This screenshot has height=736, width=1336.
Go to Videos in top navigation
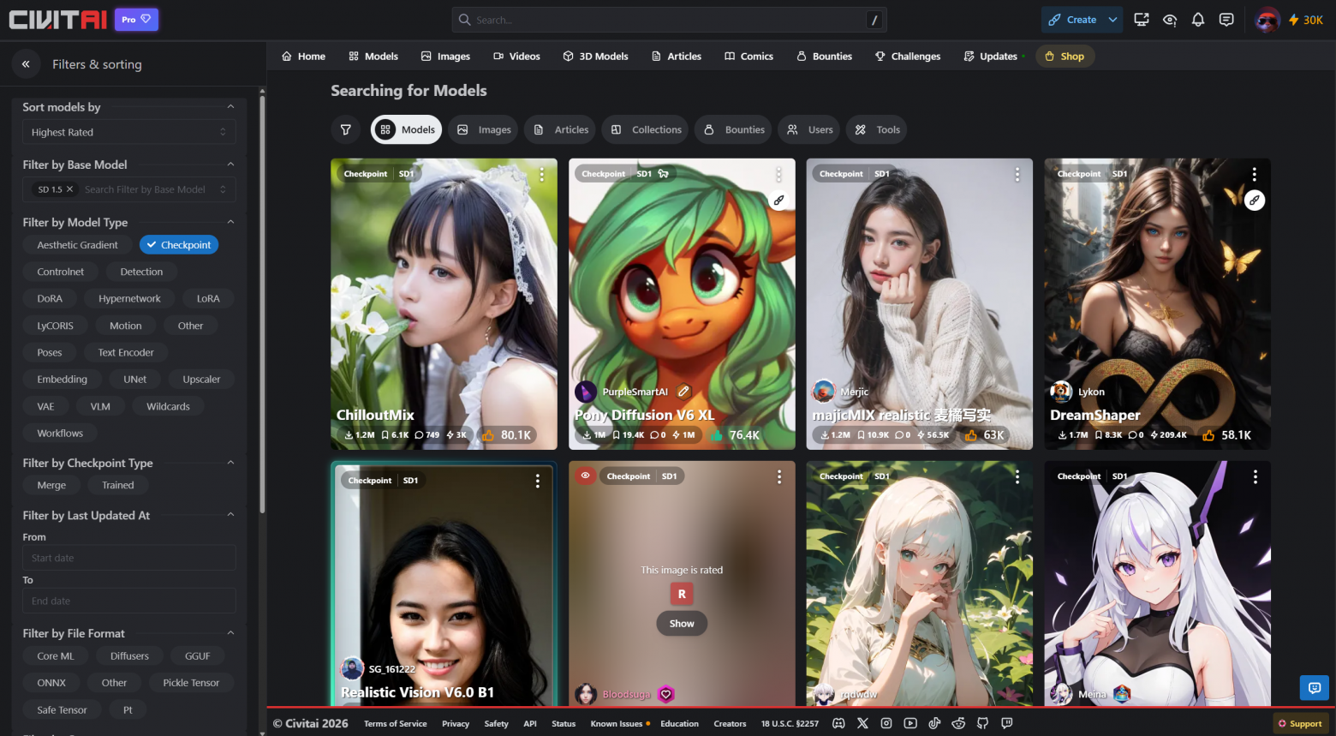tap(516, 57)
